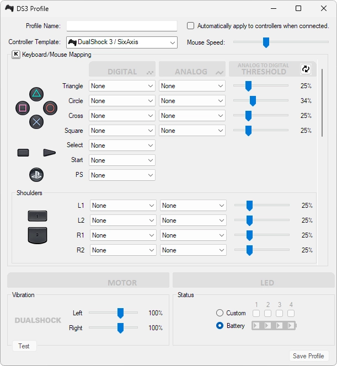Open Circle analog mapping dropdown
The image size is (337, 366).
pyautogui.click(x=192, y=101)
